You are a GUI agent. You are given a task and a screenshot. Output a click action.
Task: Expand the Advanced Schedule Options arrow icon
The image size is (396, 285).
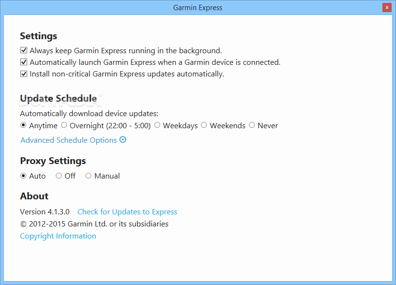123,140
